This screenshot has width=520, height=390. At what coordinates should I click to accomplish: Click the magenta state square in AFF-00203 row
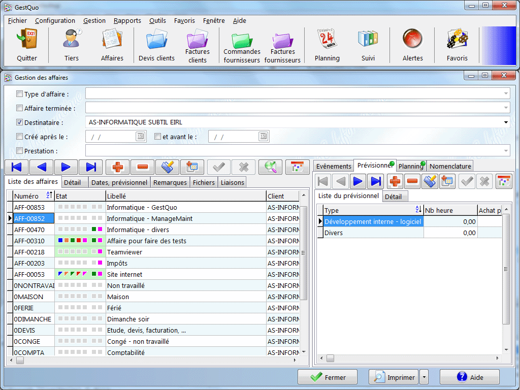tap(100, 263)
